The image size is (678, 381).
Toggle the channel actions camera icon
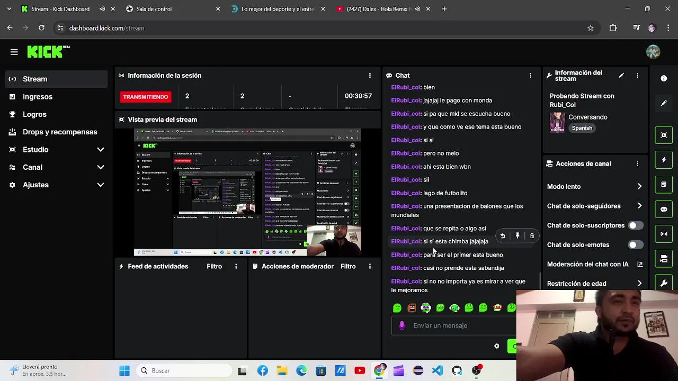click(664, 259)
